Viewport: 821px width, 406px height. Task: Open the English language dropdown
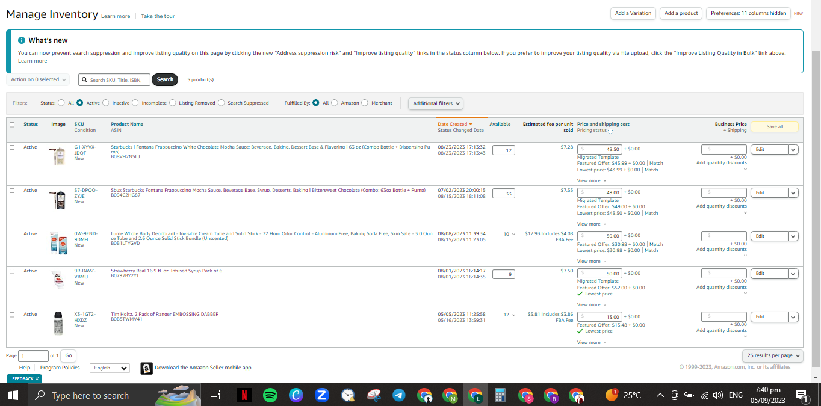(x=110, y=368)
